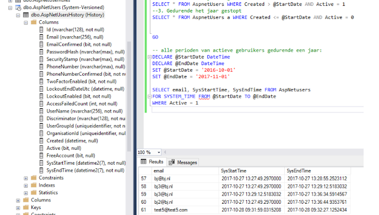Click the GO statement in the editor
Image resolution: width=379 pixels, height=215 pixels.
pos(155,37)
